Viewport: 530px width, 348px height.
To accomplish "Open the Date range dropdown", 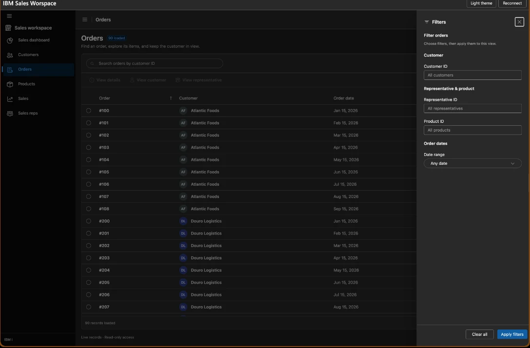I will (472, 163).
